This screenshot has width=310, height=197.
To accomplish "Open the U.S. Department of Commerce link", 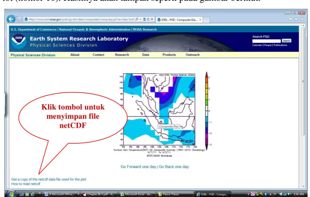I will tap(34, 29).
